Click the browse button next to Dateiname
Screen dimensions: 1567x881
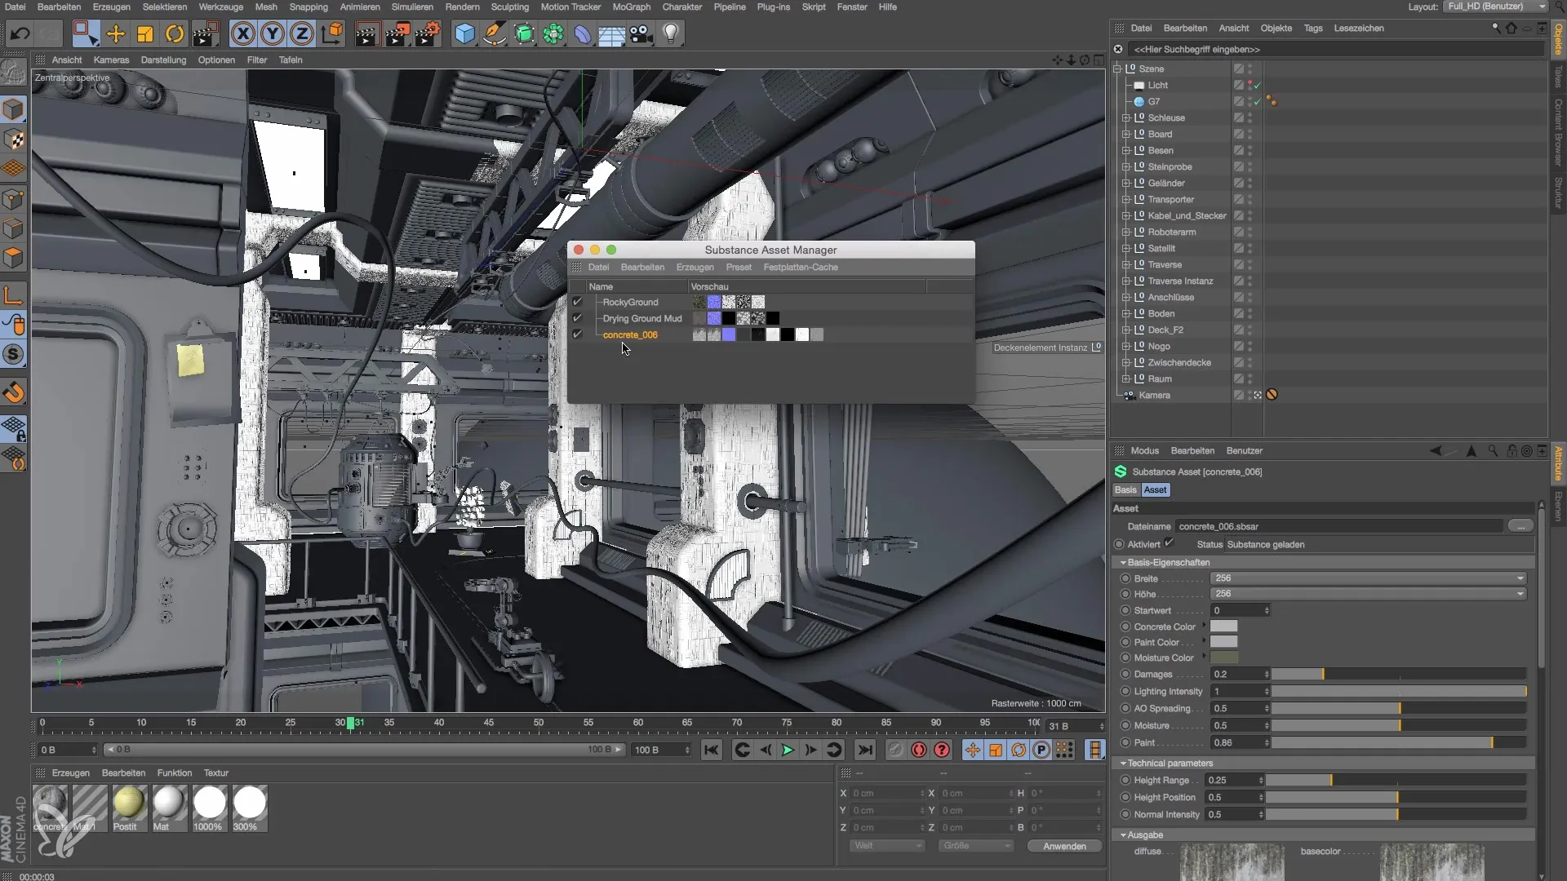(1520, 526)
